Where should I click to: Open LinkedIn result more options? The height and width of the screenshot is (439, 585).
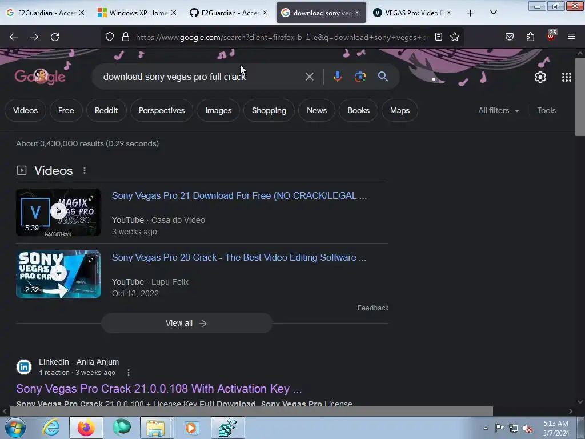129,373
